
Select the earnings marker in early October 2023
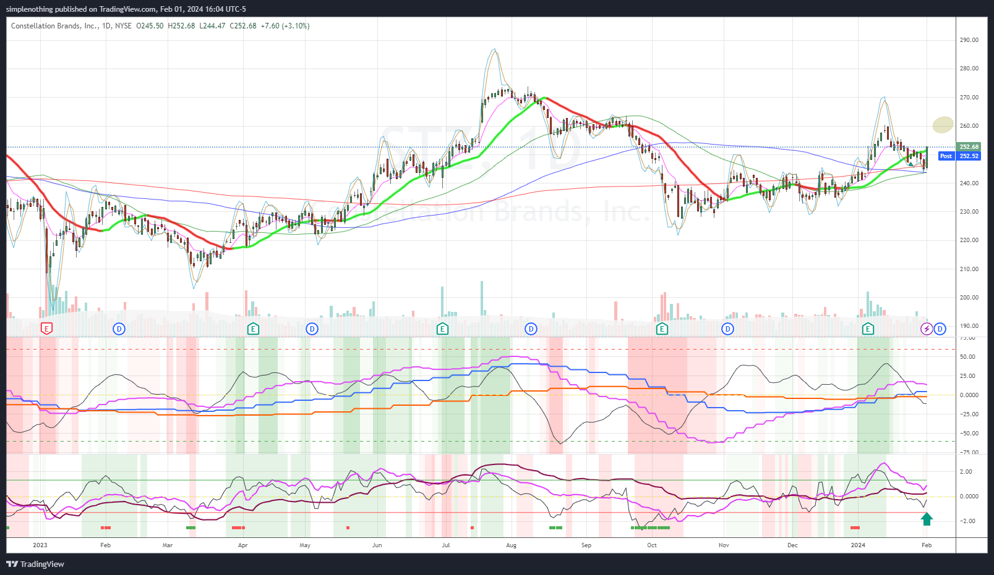tap(662, 329)
